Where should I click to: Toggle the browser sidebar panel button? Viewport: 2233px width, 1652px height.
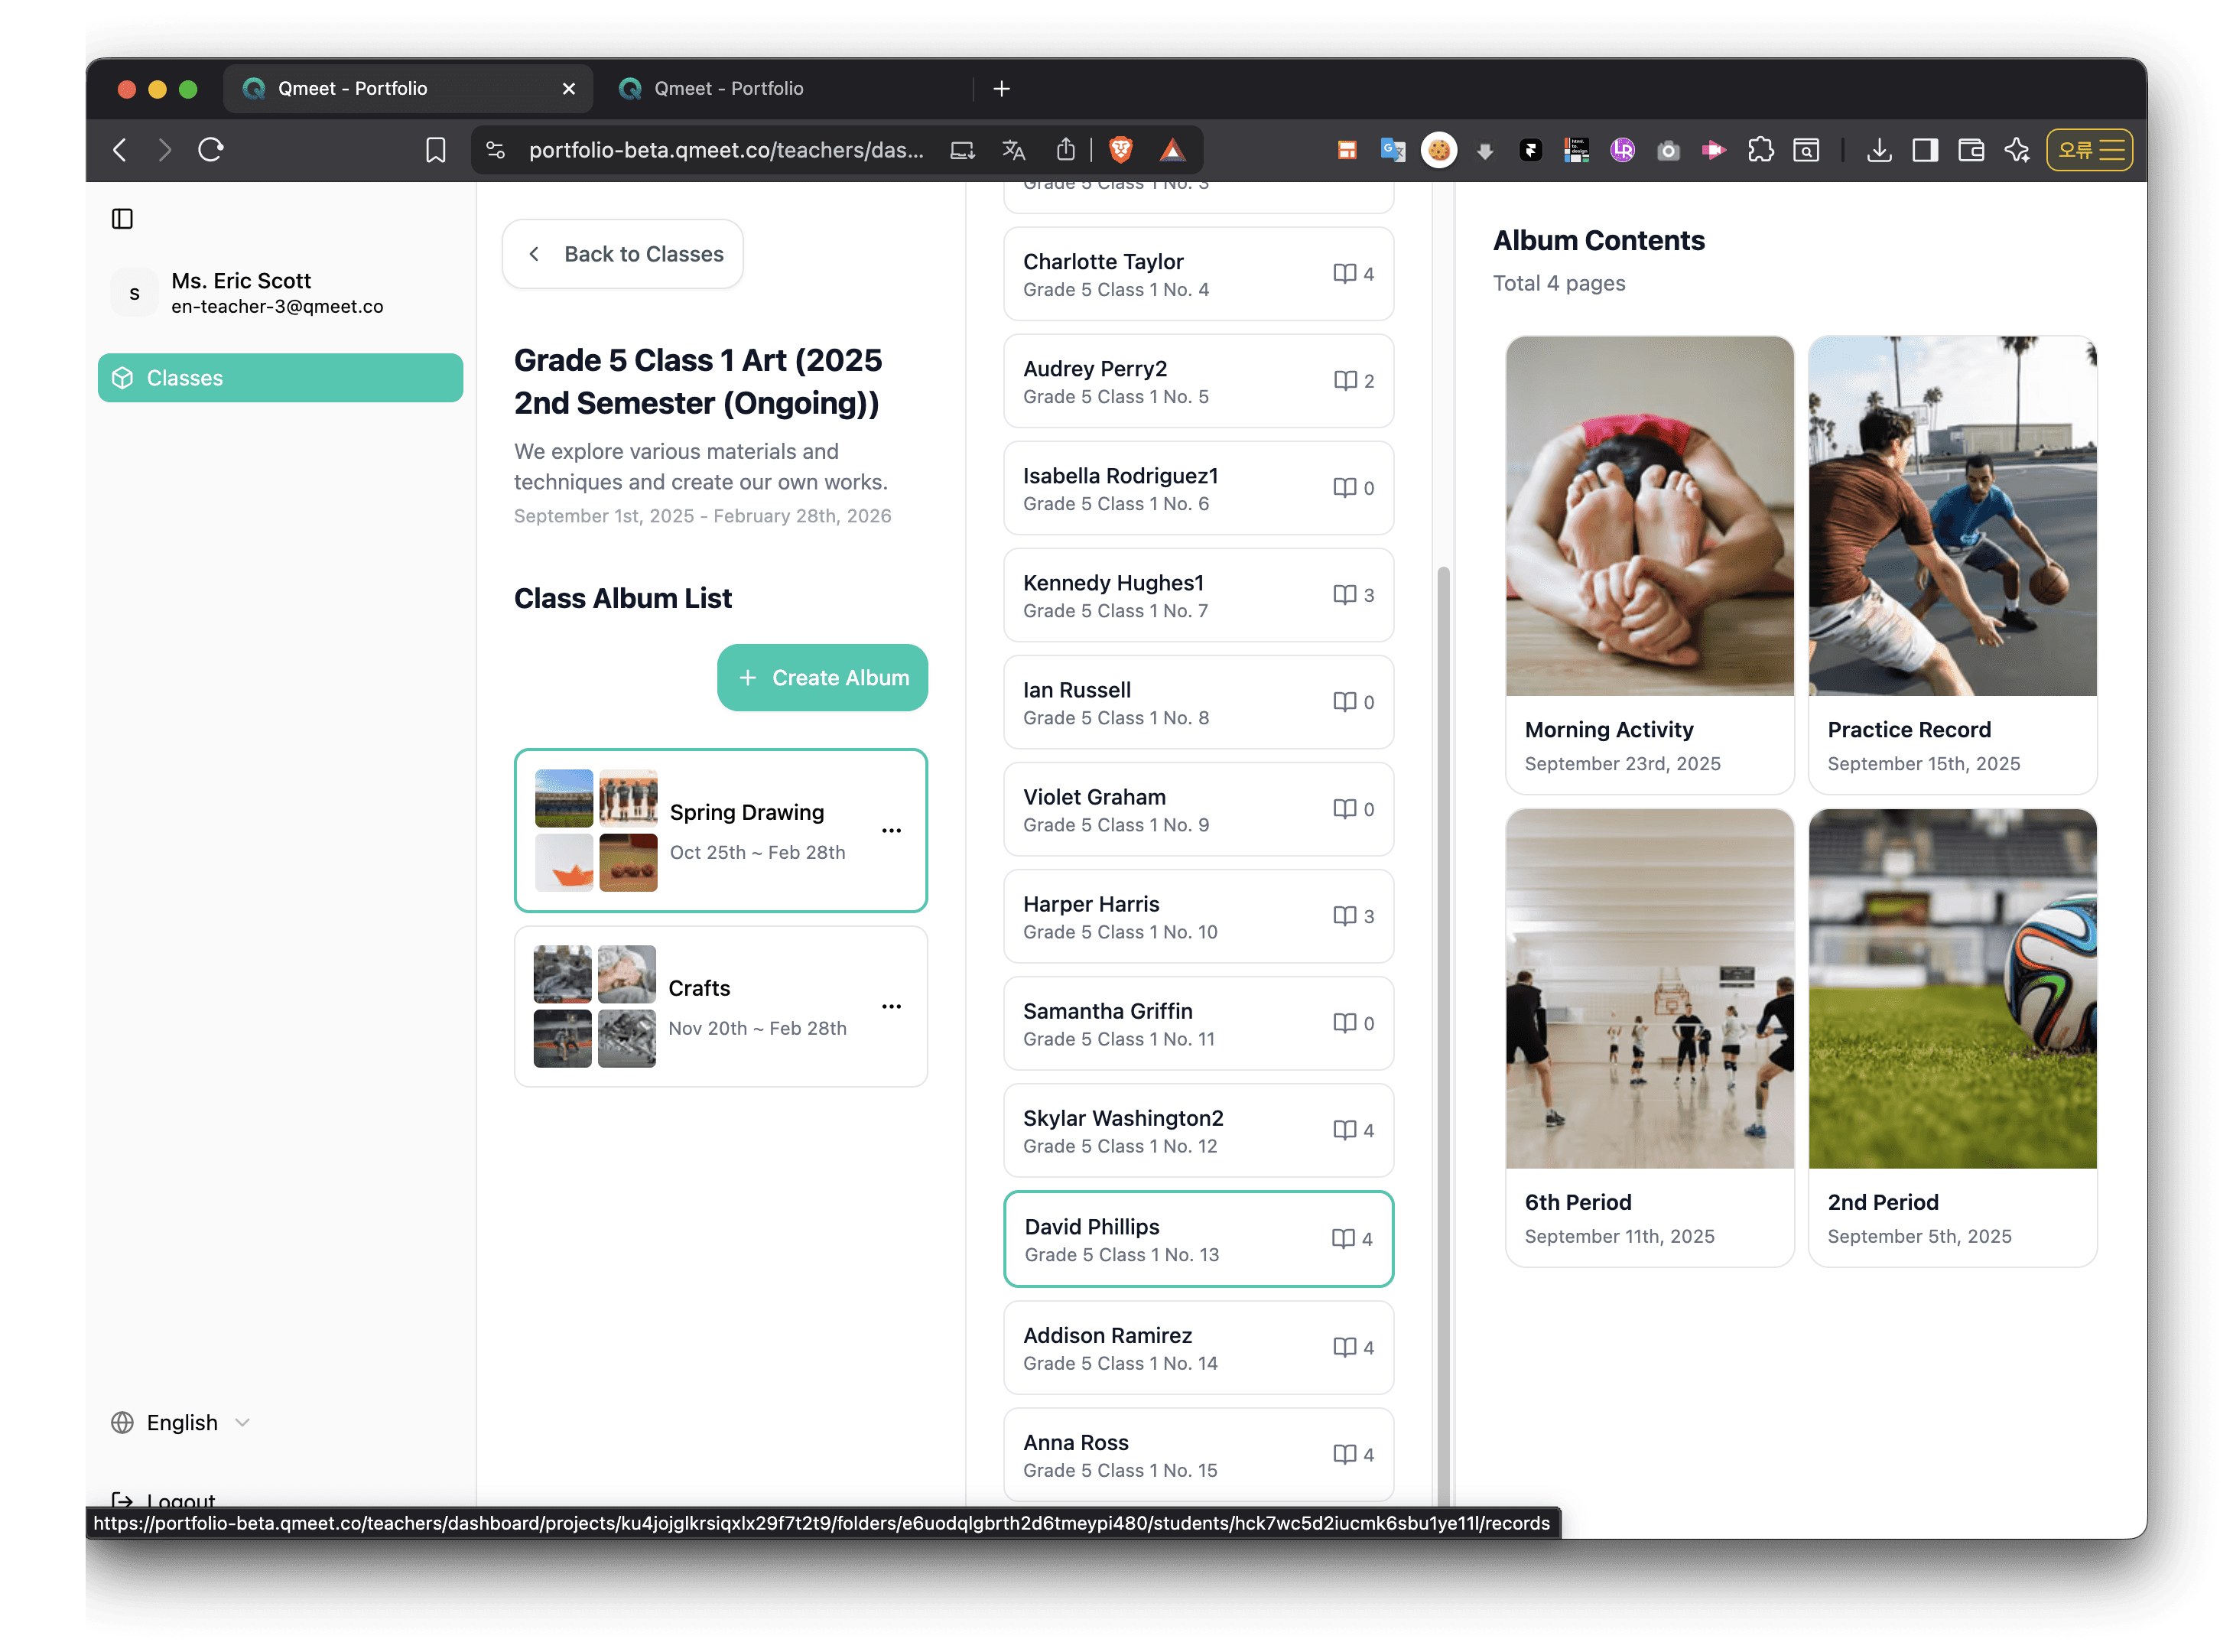[1925, 150]
